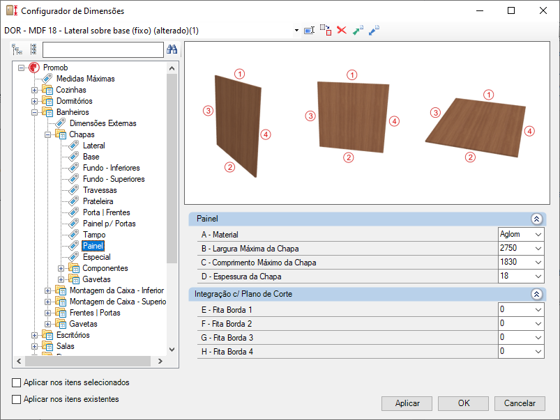Select Prateleira tree item

[x=98, y=201]
